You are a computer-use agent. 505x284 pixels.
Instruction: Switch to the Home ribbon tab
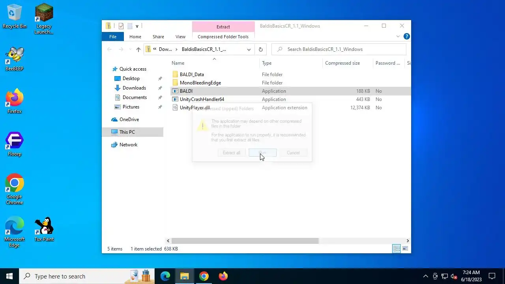[135, 37]
